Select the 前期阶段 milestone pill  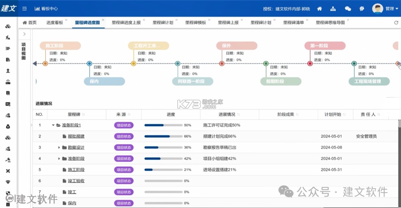(x=281, y=81)
